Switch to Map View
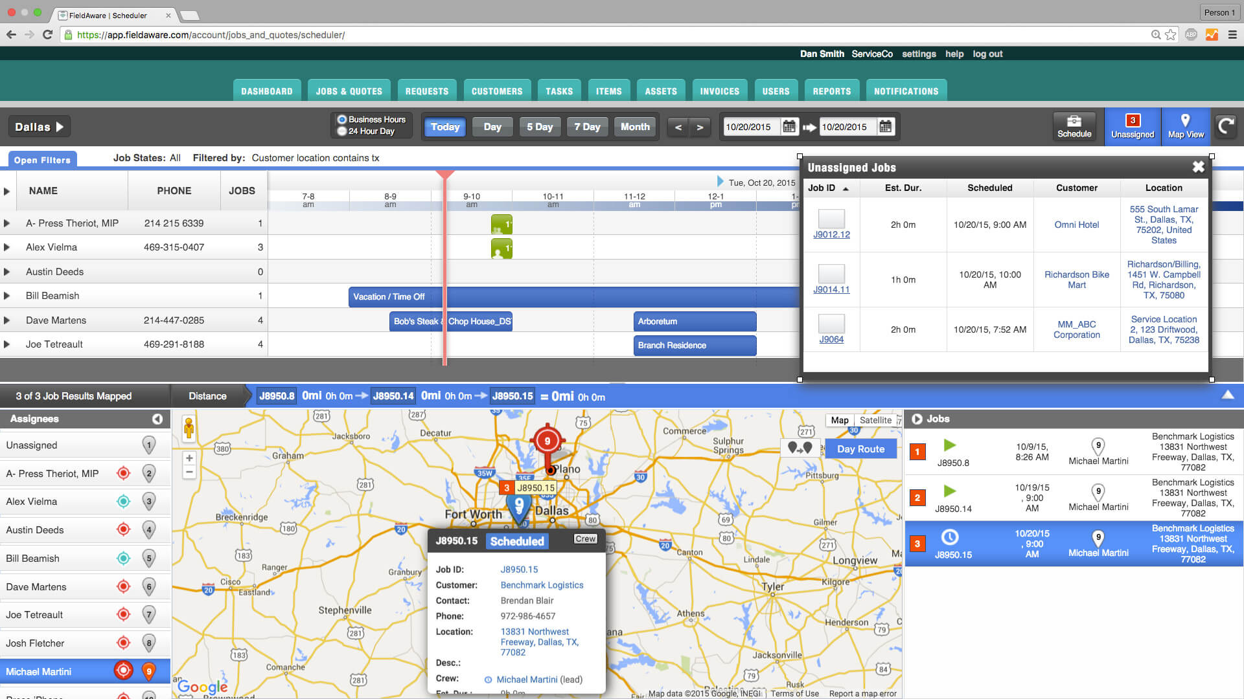 click(x=1186, y=126)
